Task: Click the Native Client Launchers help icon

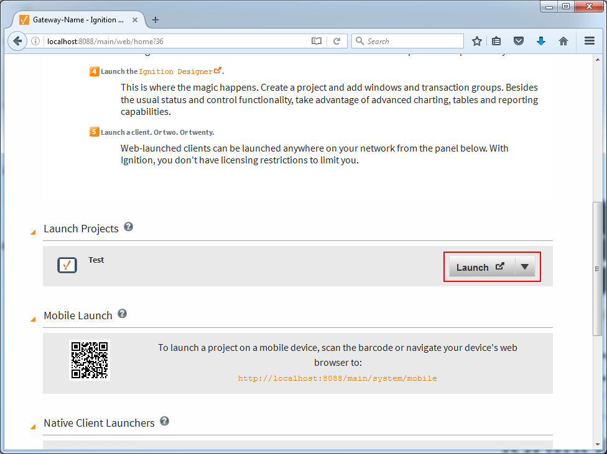Action: [x=165, y=420]
